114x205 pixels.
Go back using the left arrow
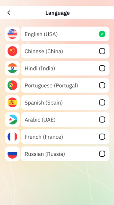point(9,13)
